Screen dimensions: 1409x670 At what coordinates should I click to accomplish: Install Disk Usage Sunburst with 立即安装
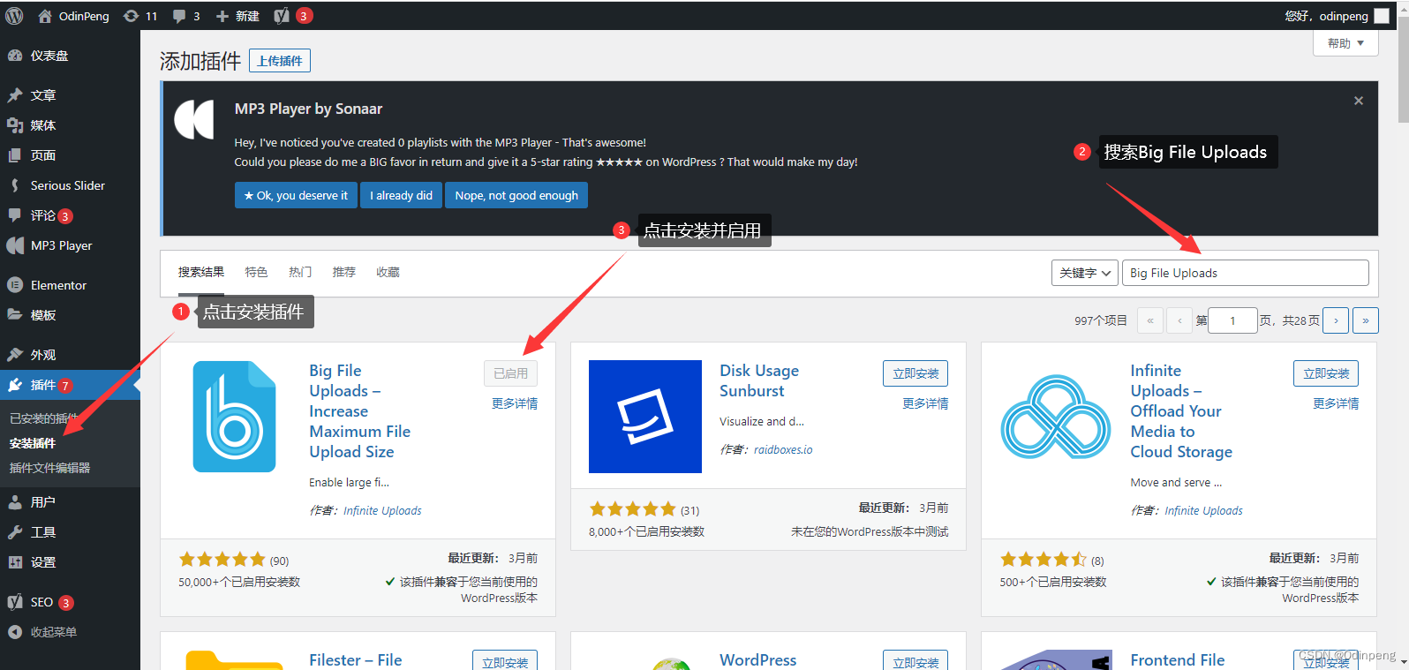coord(915,373)
